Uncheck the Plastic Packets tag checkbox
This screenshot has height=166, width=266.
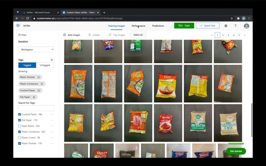19,144
